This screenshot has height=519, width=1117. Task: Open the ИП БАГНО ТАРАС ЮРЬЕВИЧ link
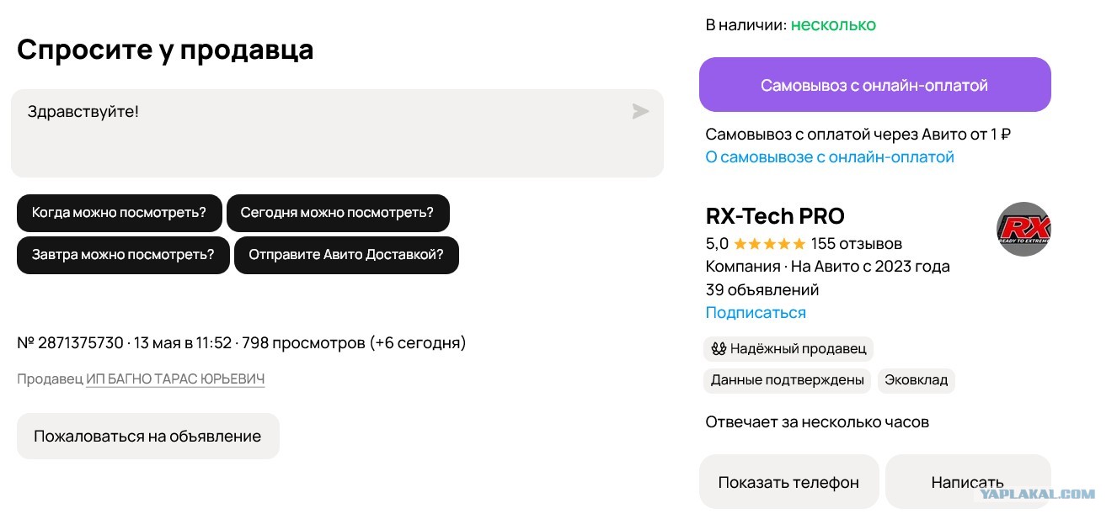(175, 379)
